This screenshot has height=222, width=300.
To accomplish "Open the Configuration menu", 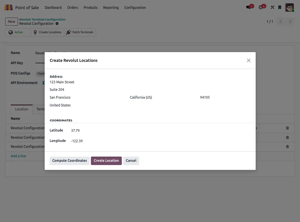I will pos(135,7).
